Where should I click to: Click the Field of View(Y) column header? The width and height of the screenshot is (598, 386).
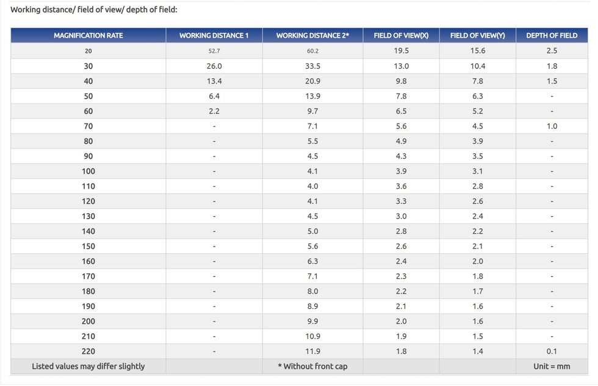point(477,35)
